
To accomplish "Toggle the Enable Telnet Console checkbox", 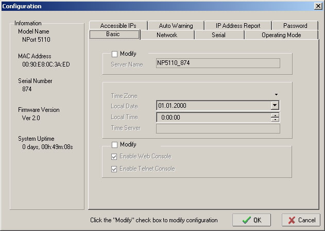I will click(x=114, y=169).
